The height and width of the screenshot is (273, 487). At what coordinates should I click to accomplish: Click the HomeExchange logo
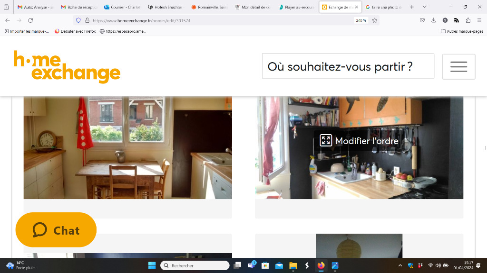pos(67,67)
